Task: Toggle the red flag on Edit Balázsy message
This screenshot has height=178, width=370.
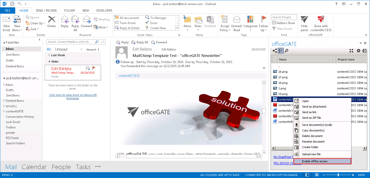Action: click(x=94, y=68)
